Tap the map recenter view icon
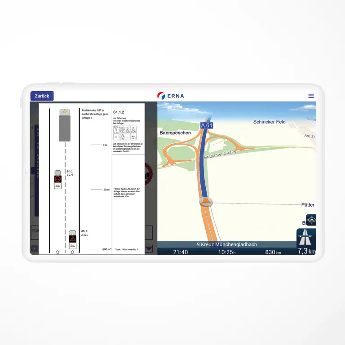345x345 pixels. pyautogui.click(x=311, y=220)
